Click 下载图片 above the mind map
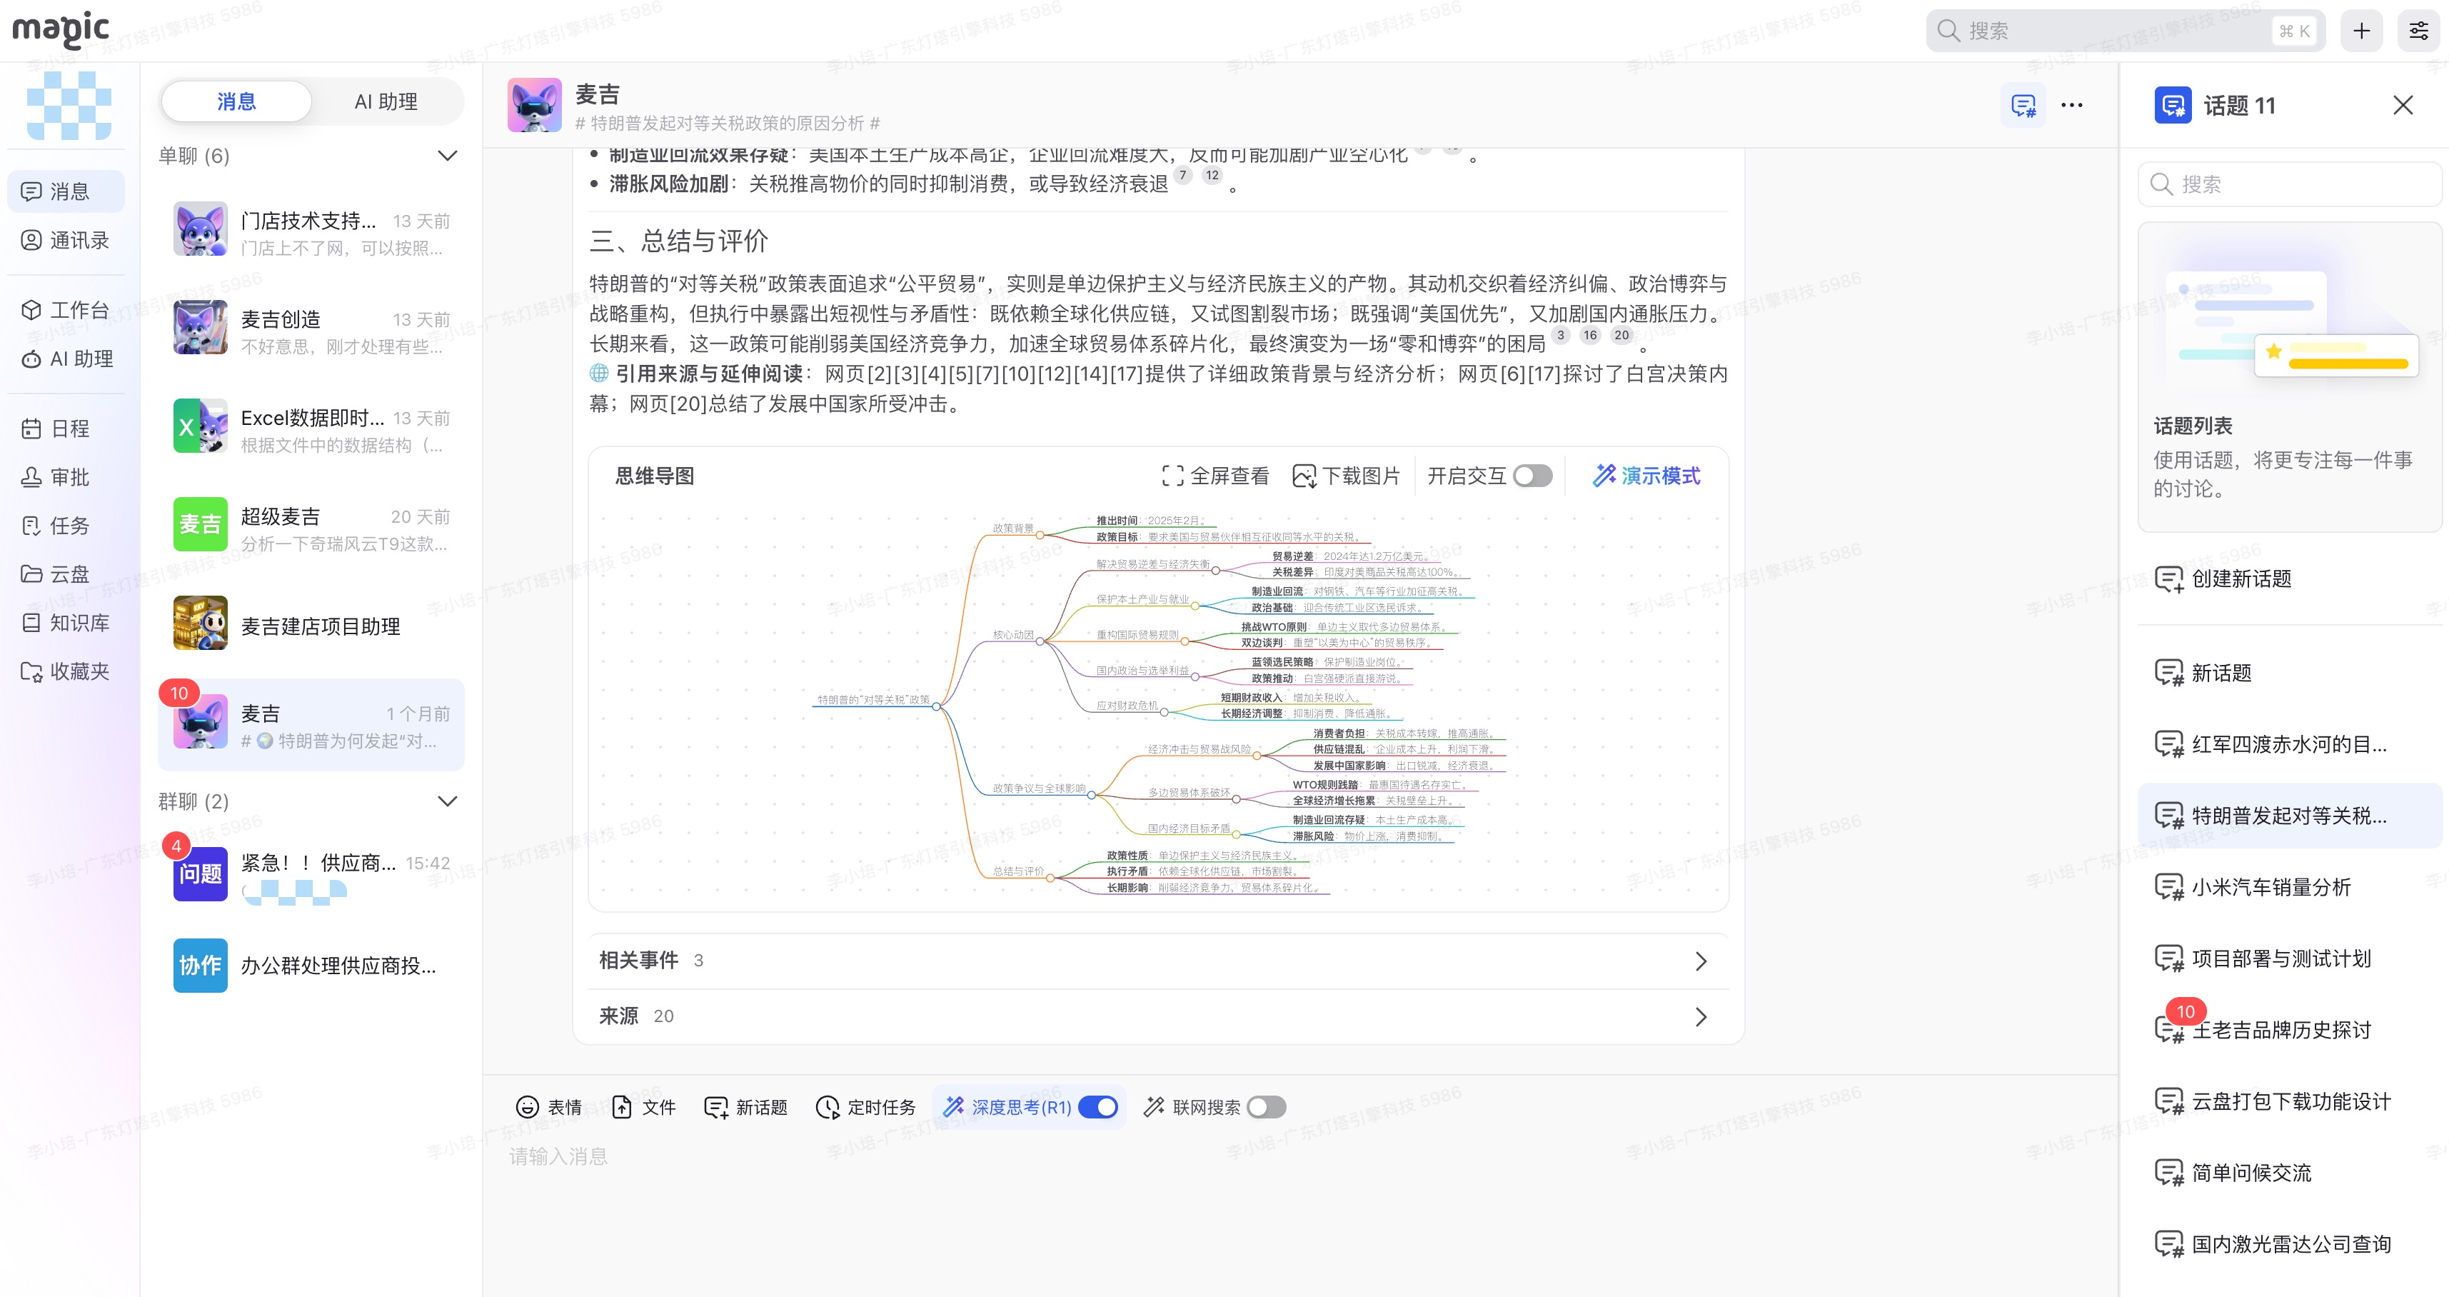The image size is (2449, 1297). tap(1346, 476)
